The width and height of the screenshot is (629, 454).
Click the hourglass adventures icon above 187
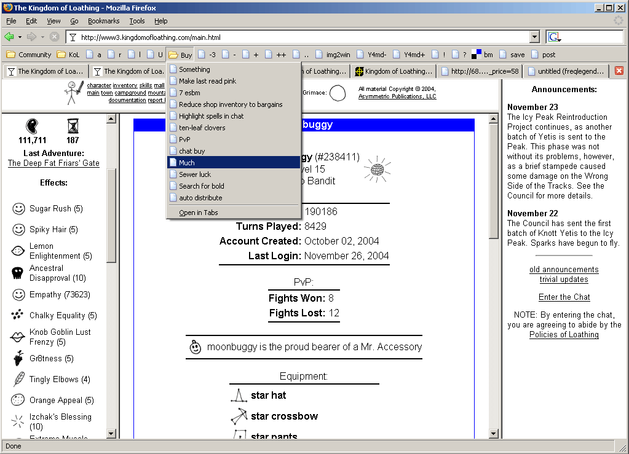73,126
